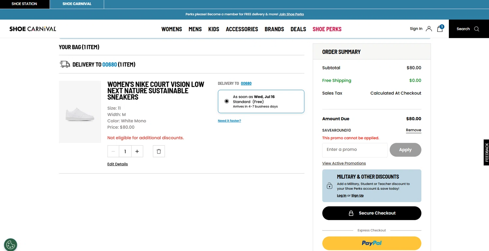Click the delivery truck icon
489x251 pixels.
(65, 64)
